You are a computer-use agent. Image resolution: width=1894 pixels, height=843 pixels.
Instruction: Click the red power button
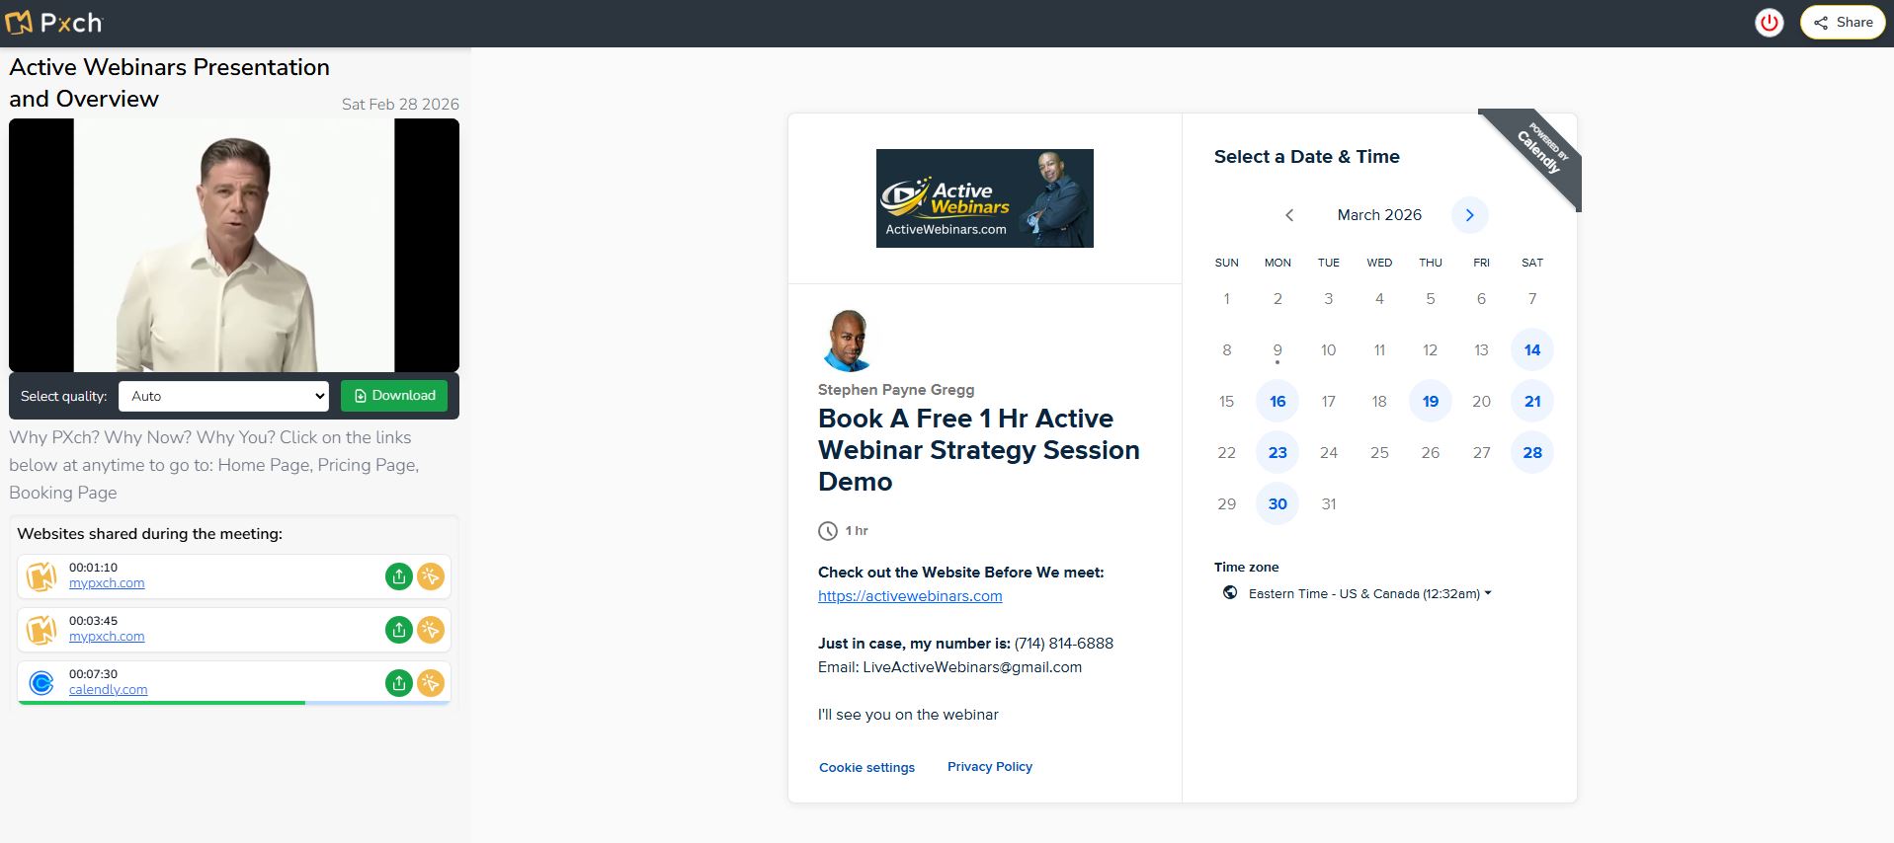[1770, 23]
